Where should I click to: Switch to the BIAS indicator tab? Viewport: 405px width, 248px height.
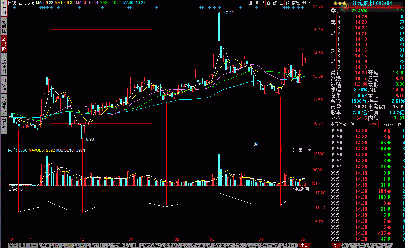[81, 245]
